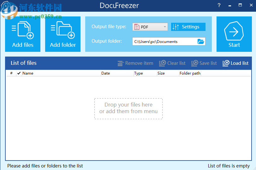Click the Add files button
Image resolution: width=256 pixels, height=170 pixels.
[x=23, y=34]
